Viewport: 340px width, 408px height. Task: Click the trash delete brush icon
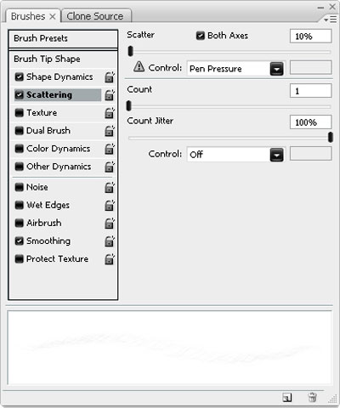[312, 397]
